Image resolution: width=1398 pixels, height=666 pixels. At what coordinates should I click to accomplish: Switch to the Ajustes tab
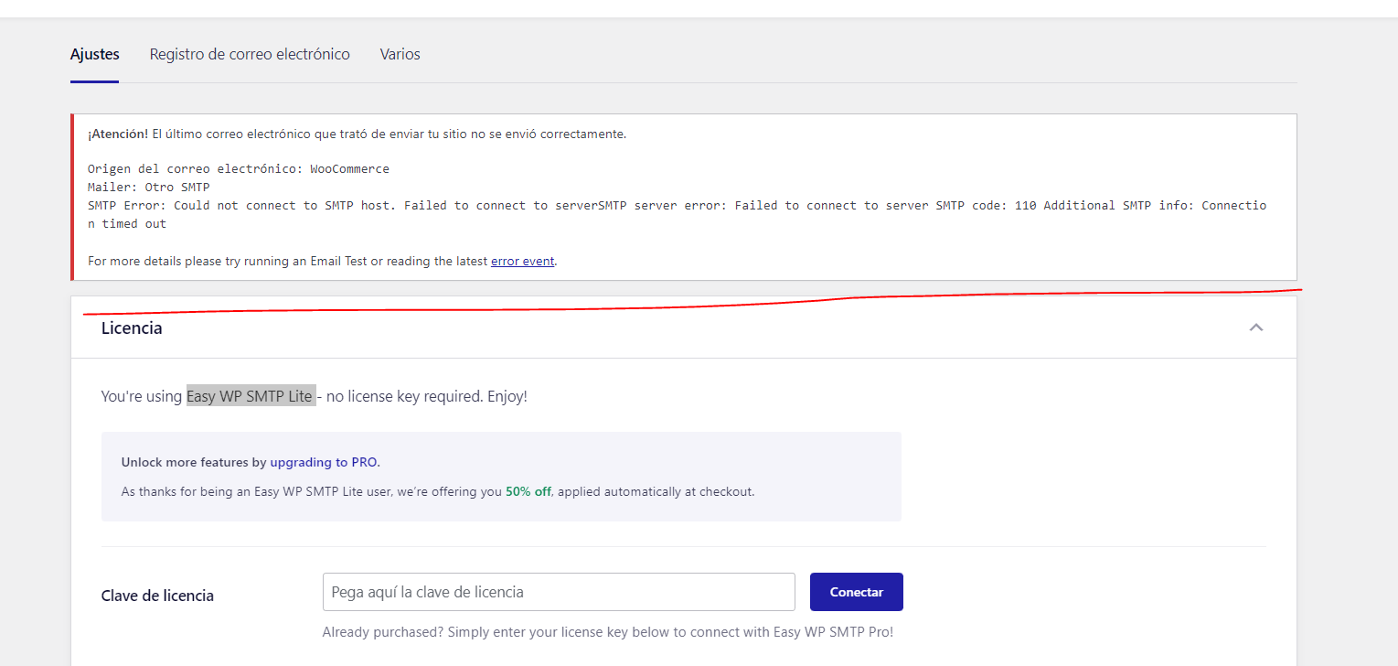[94, 54]
